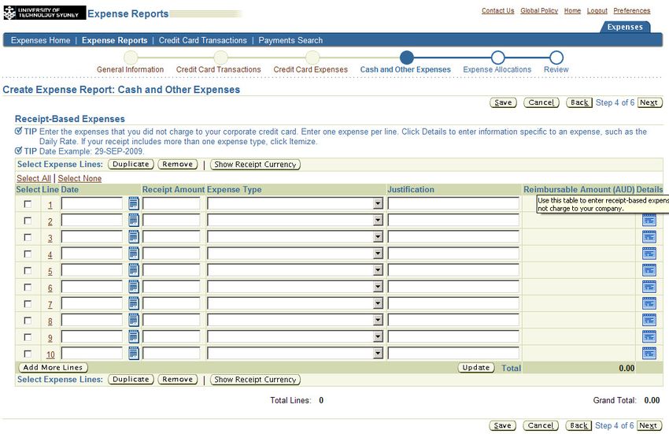Tick the select checkbox for line 4
669x434 pixels.
point(28,254)
